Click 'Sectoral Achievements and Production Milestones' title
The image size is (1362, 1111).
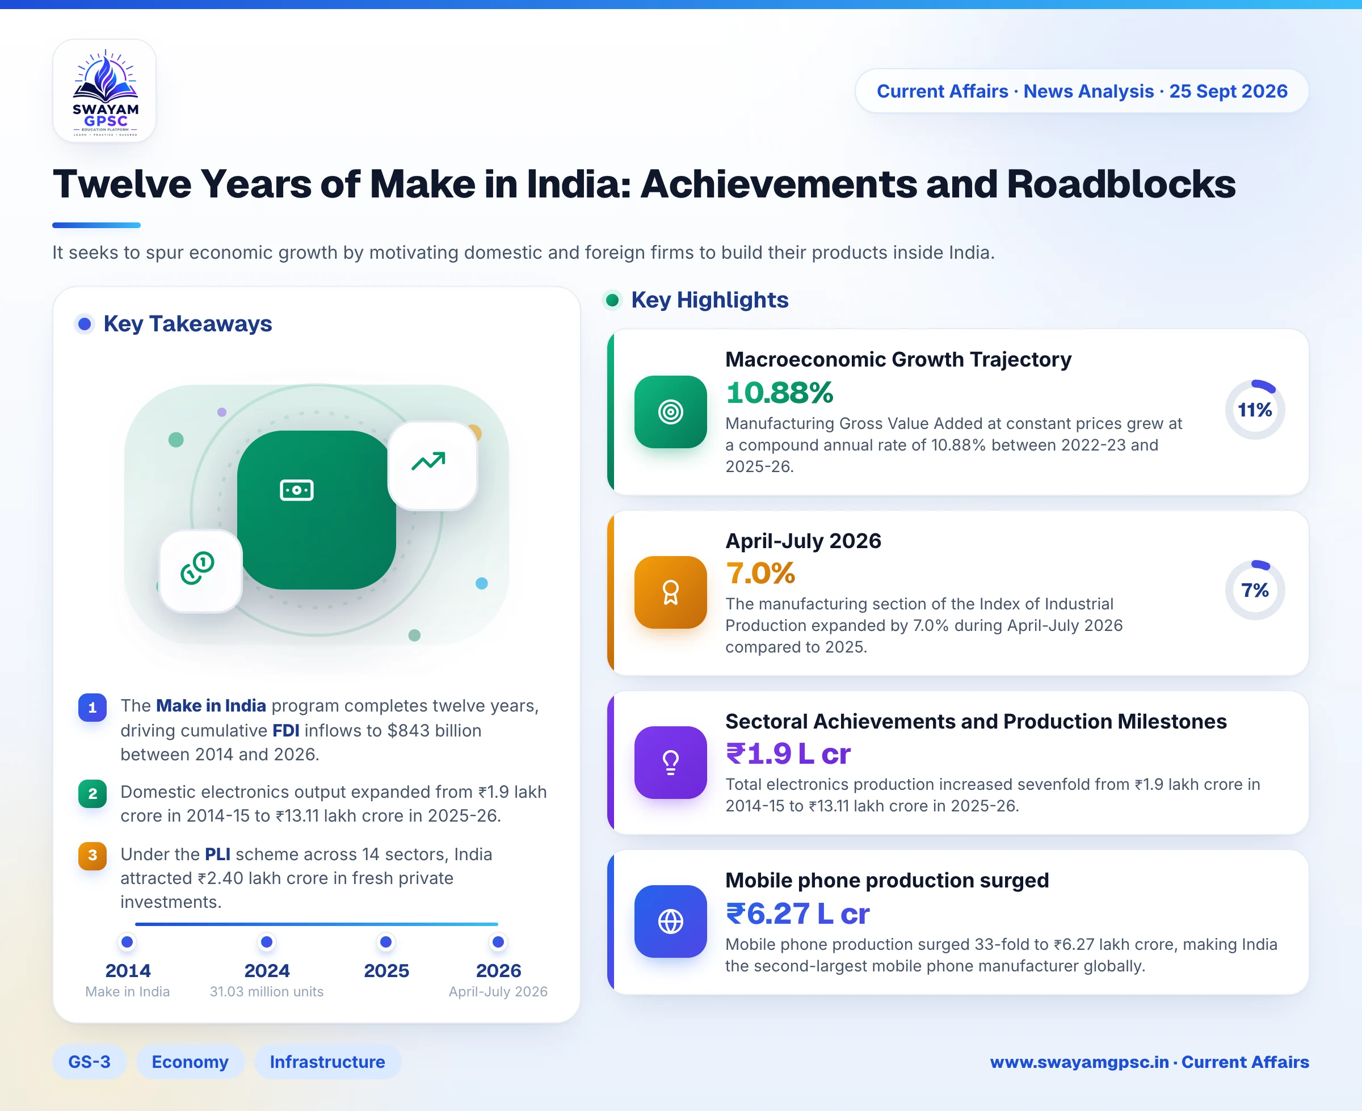976,721
